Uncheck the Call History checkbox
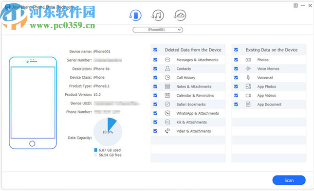 coord(155,78)
